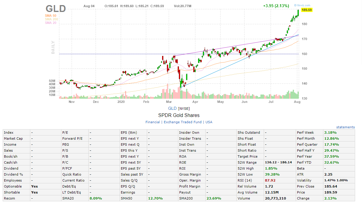Image resolution: width=362 pixels, height=207 pixels.
Task: Click the Beta label
Action: click(x=301, y=168)
